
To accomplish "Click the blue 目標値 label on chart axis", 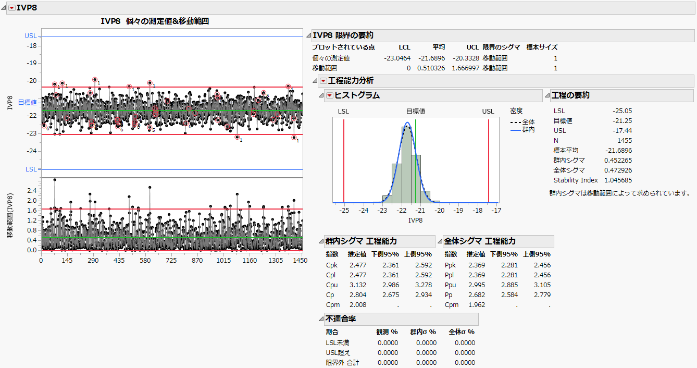I will [x=28, y=103].
